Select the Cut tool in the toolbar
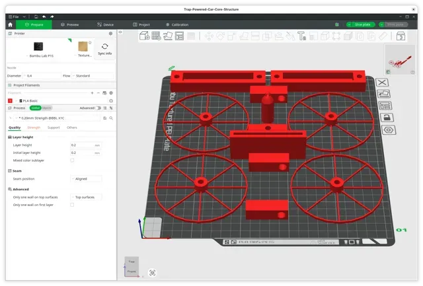The image size is (423, 286). [x=255, y=36]
